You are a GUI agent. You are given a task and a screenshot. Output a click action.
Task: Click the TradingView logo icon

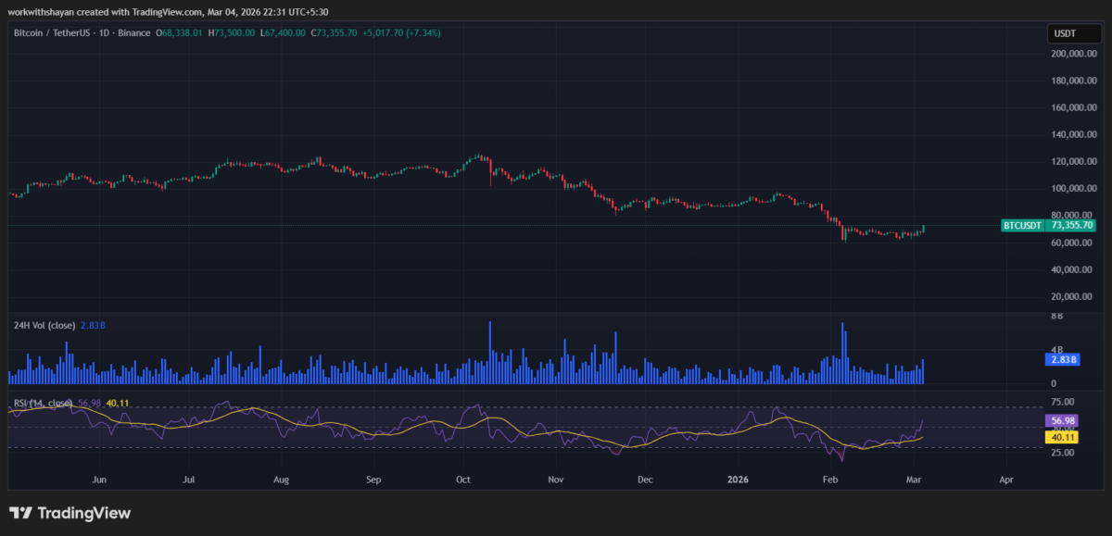(22, 514)
